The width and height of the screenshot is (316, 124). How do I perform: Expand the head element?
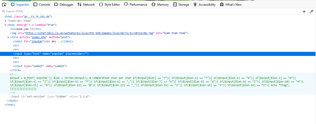click(x=6, y=21)
